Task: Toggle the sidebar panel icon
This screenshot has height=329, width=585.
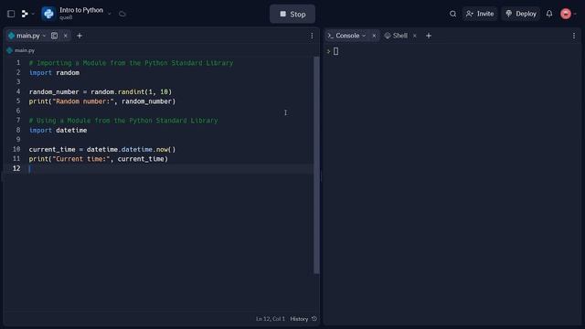Action: tap(11, 14)
